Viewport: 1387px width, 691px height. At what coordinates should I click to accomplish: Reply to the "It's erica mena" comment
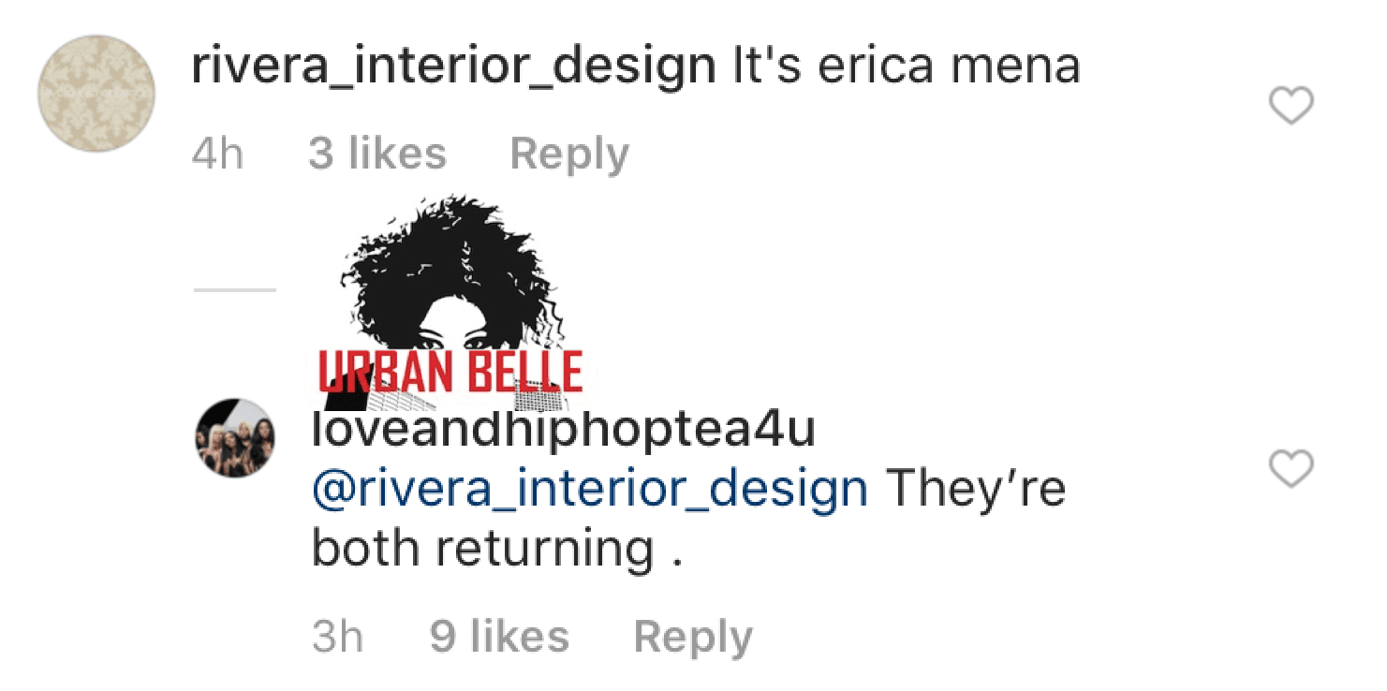[x=569, y=154]
